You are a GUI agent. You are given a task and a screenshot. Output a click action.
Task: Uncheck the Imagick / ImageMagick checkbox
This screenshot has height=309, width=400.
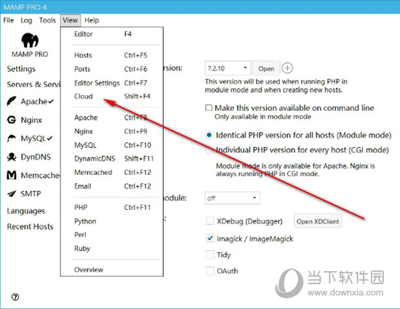click(x=210, y=238)
